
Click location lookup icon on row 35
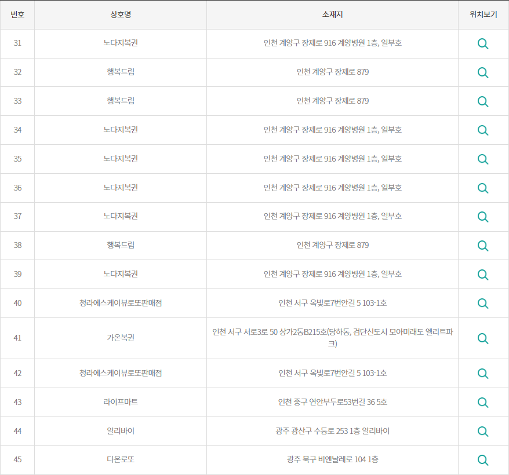click(x=483, y=159)
